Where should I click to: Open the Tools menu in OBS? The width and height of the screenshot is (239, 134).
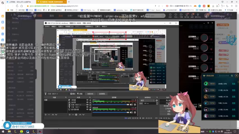point(97,27)
